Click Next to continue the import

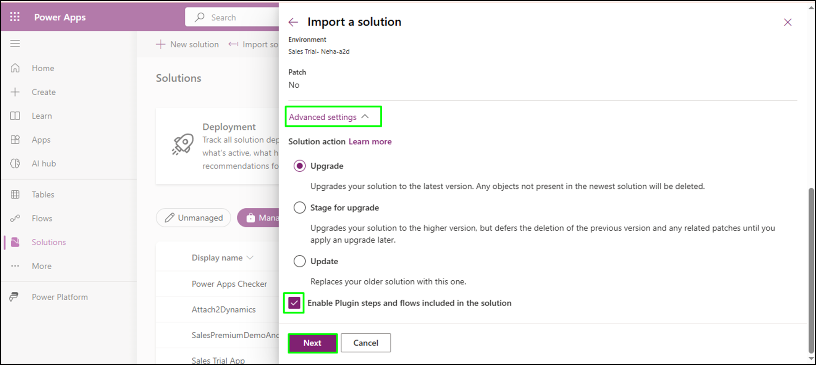point(312,342)
